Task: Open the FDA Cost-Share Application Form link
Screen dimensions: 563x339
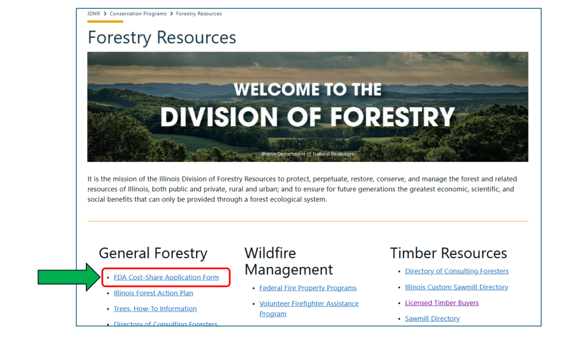Action: 166,278
